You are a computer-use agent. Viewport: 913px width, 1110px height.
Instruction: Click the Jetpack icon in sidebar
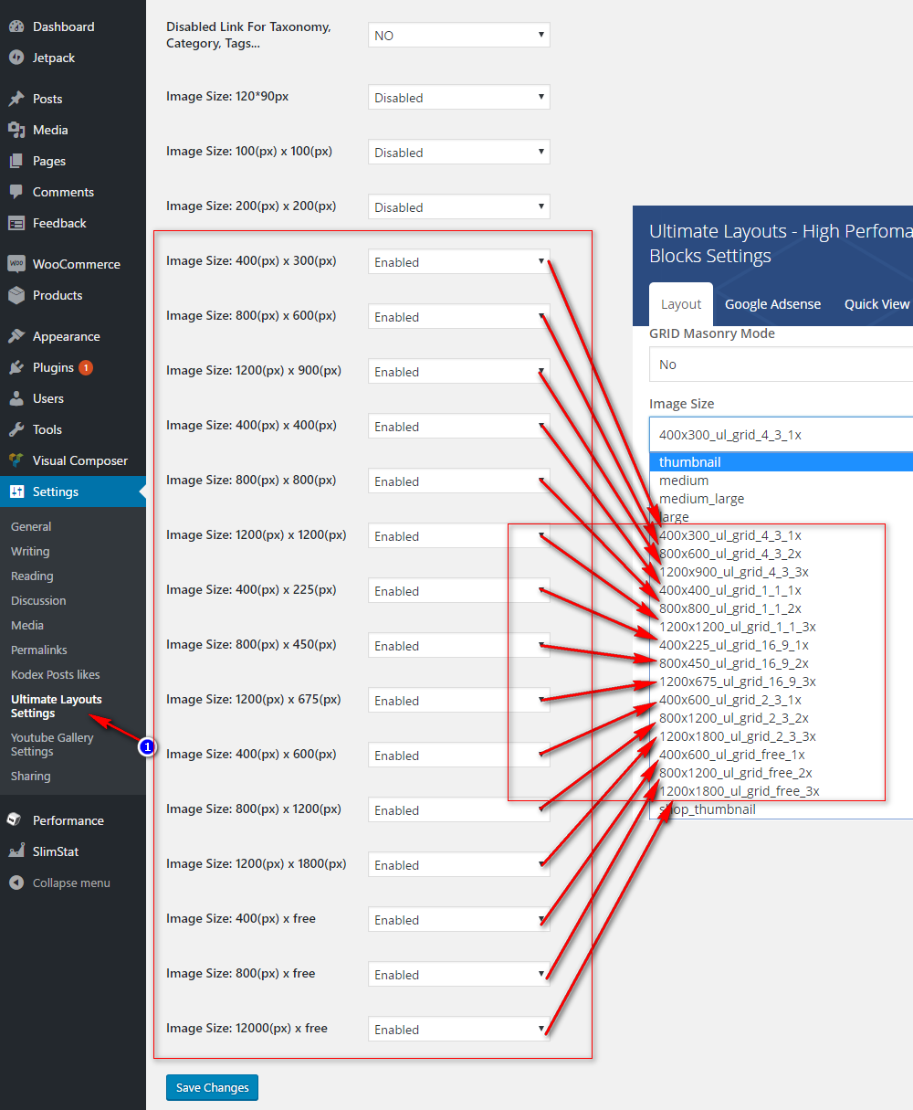point(16,58)
